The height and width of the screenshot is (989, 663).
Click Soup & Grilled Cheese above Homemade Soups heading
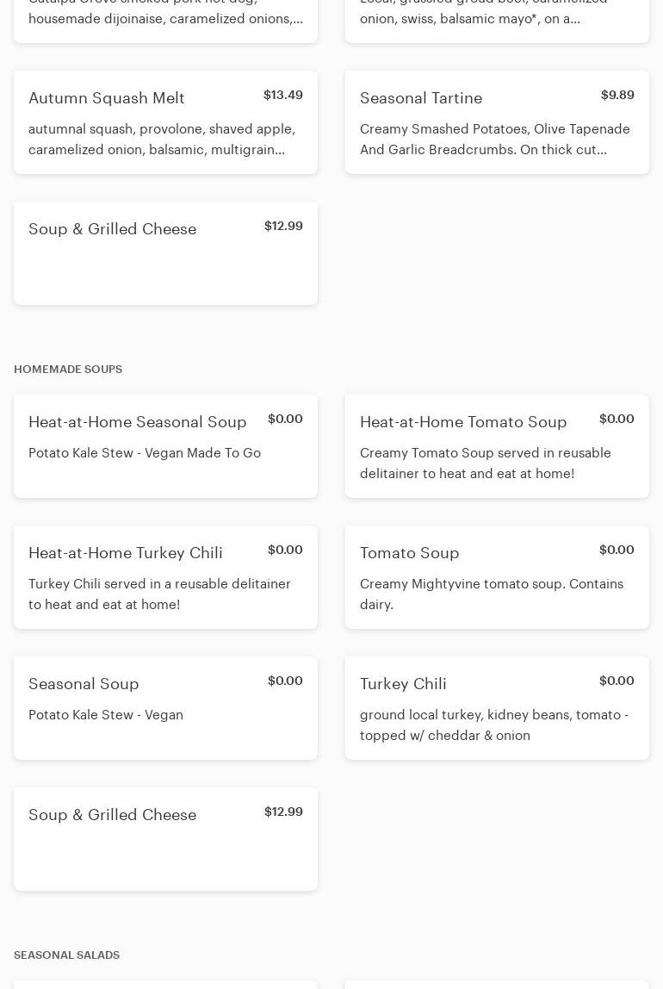(x=113, y=229)
